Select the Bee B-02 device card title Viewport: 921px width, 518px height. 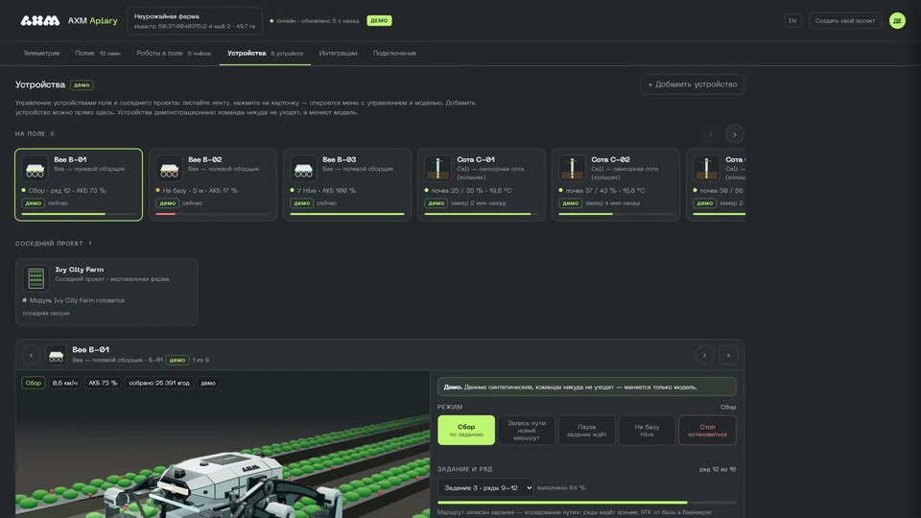(205, 159)
